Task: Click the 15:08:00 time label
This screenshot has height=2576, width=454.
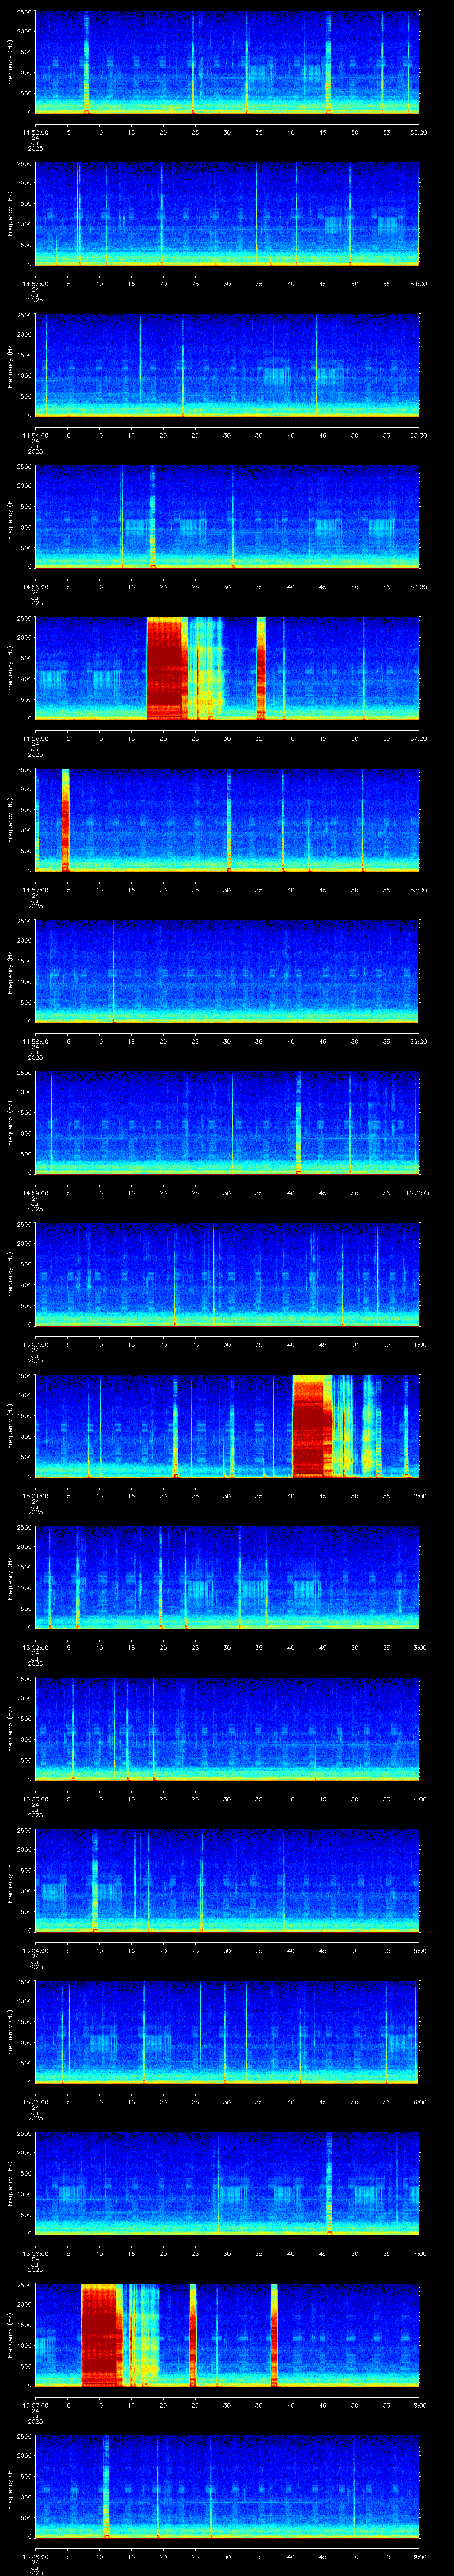Action: [x=36, y=2556]
